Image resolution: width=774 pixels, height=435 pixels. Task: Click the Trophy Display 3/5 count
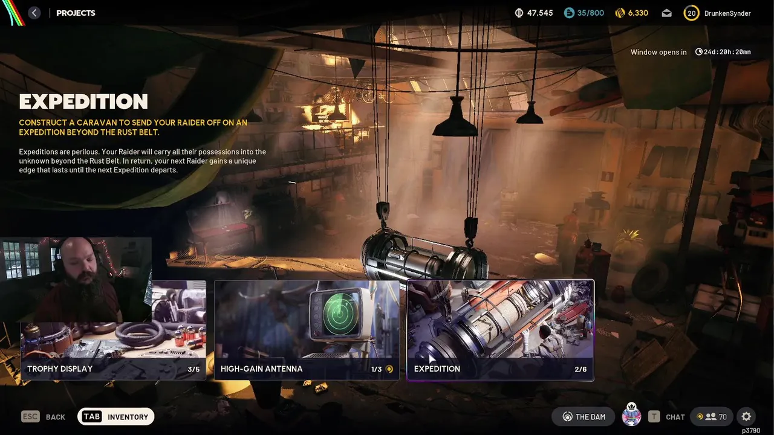click(193, 369)
